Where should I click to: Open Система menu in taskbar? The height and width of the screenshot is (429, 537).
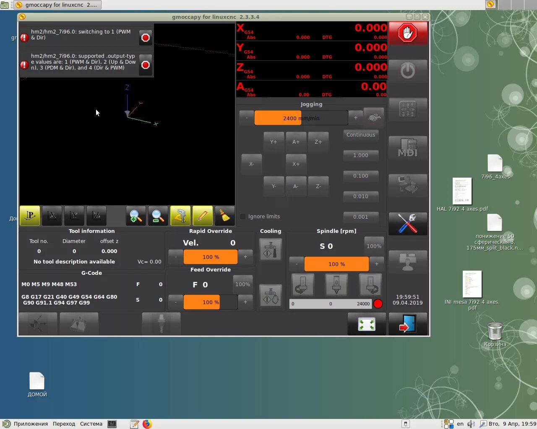coord(91,424)
